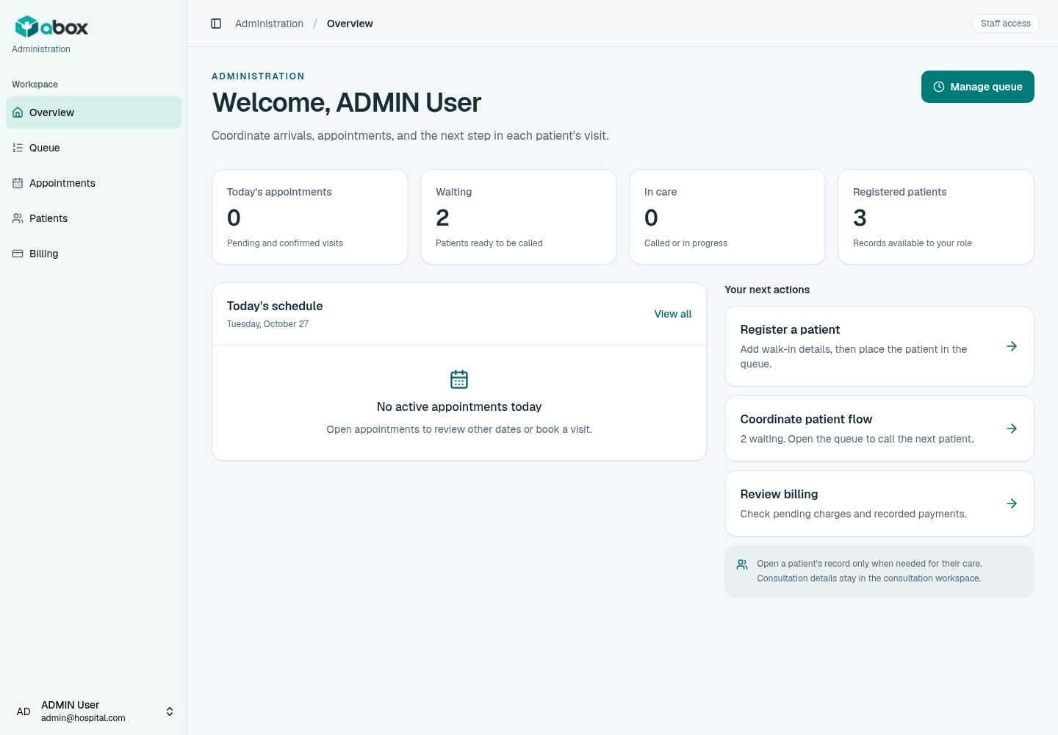The height and width of the screenshot is (735, 1058).
Task: Click the calendar icon in empty schedule
Action: point(459,379)
